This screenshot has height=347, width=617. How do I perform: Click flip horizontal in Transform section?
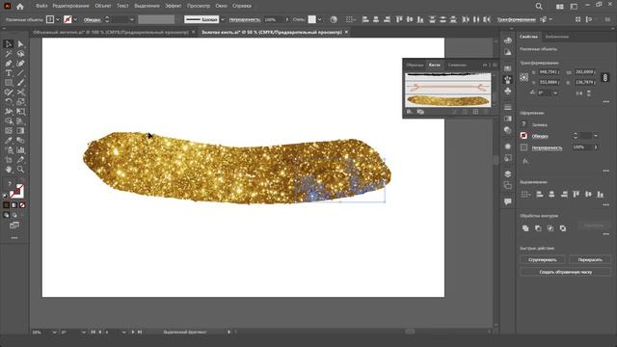coord(579,93)
